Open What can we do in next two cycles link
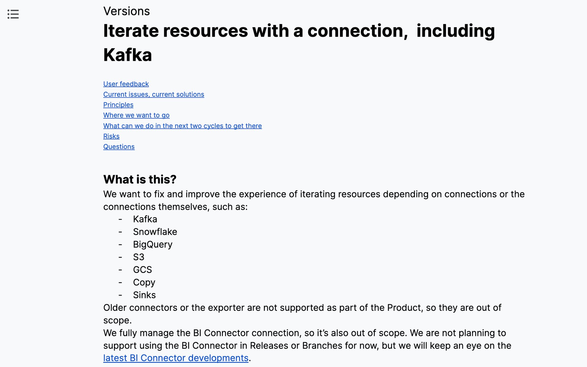 click(182, 126)
